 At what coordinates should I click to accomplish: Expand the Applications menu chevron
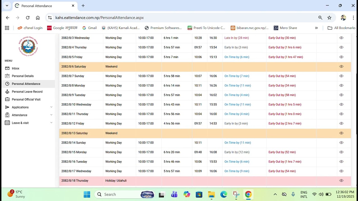(x=51, y=107)
